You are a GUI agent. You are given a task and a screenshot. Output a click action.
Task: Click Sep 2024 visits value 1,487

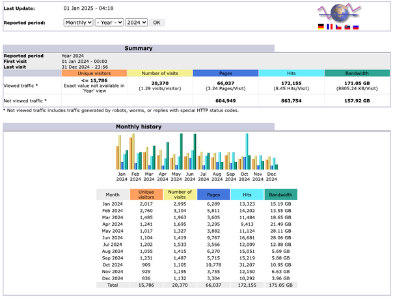[180, 257]
